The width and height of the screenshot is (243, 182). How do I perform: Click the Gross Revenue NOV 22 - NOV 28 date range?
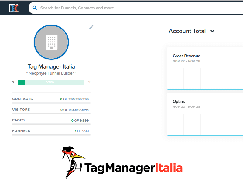coord(186,61)
